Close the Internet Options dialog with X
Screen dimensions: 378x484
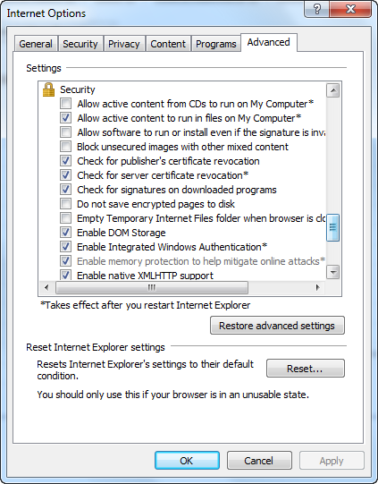click(x=350, y=9)
